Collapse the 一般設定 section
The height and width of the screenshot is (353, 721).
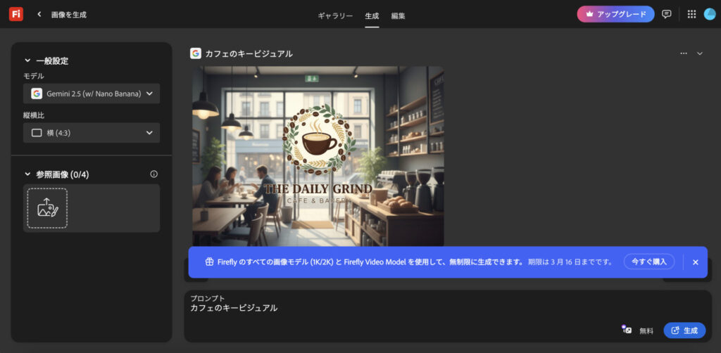28,60
